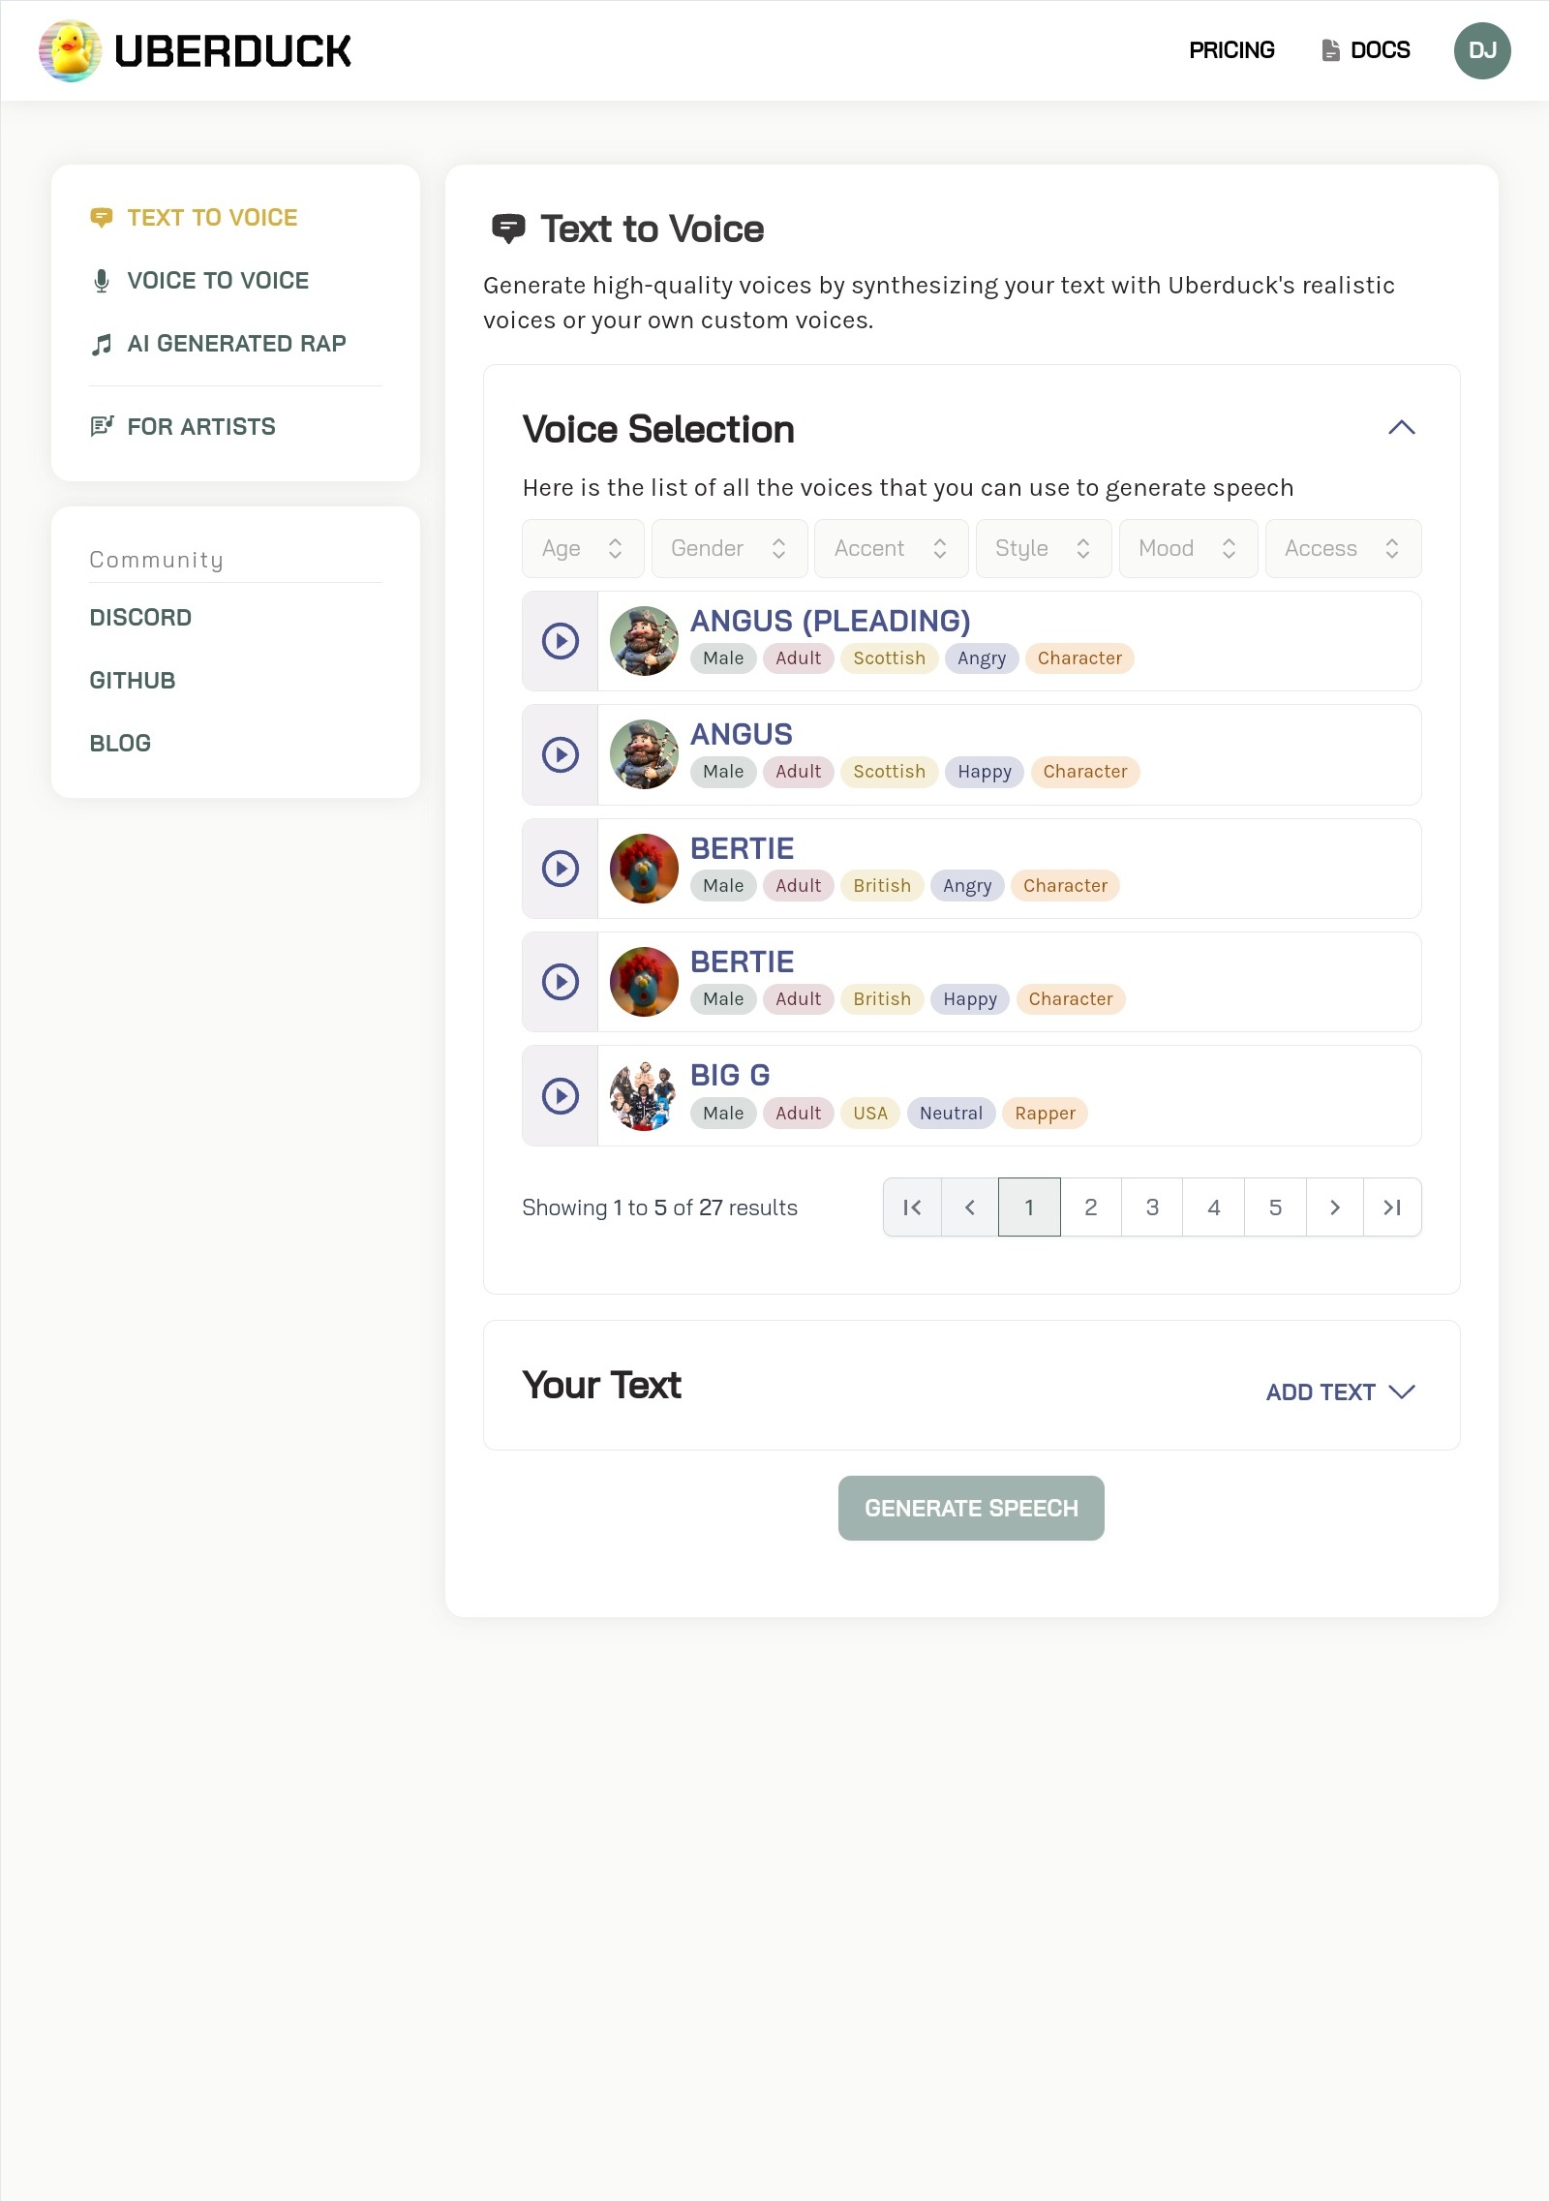The width and height of the screenshot is (1549, 2201).
Task: Expand Add Text in Your Text
Action: pos(1340,1392)
